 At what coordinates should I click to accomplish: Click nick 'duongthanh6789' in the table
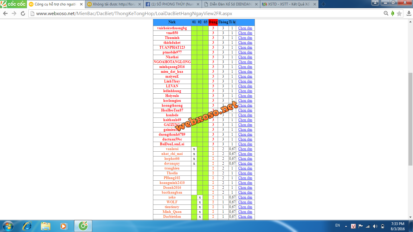172,134
